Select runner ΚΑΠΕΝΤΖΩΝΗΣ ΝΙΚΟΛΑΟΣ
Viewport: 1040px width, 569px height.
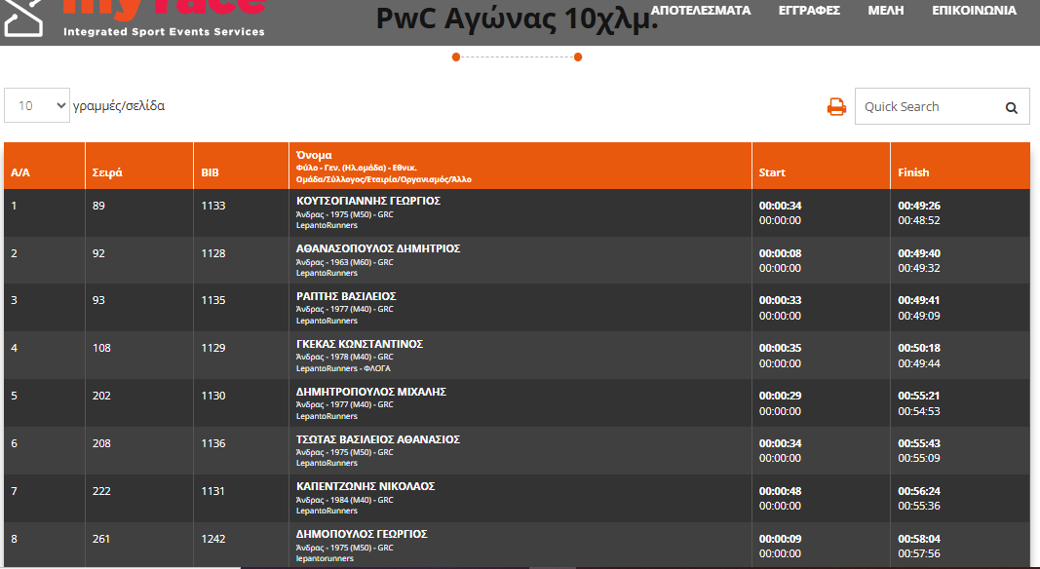click(366, 487)
